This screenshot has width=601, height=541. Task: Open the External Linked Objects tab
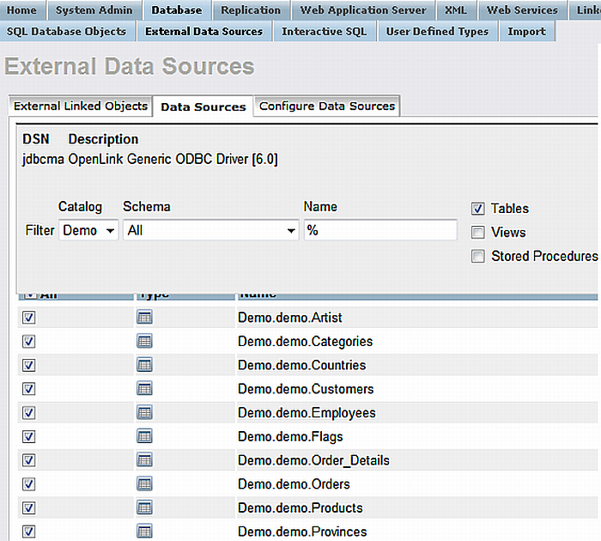(81, 106)
